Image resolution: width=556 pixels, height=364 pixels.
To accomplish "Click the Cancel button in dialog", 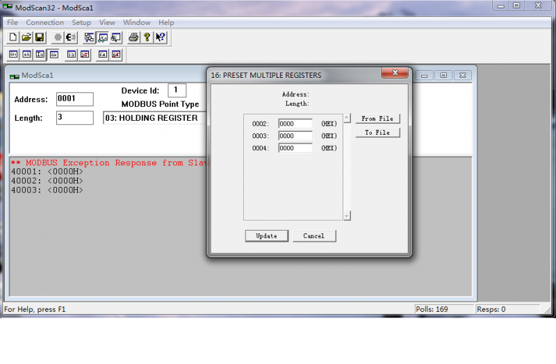I will point(314,236).
